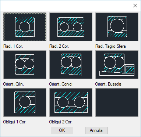Select the Obliqui 2 Cor. bearing icon
Viewport: 141px width, 137px height.
pos(71,102)
